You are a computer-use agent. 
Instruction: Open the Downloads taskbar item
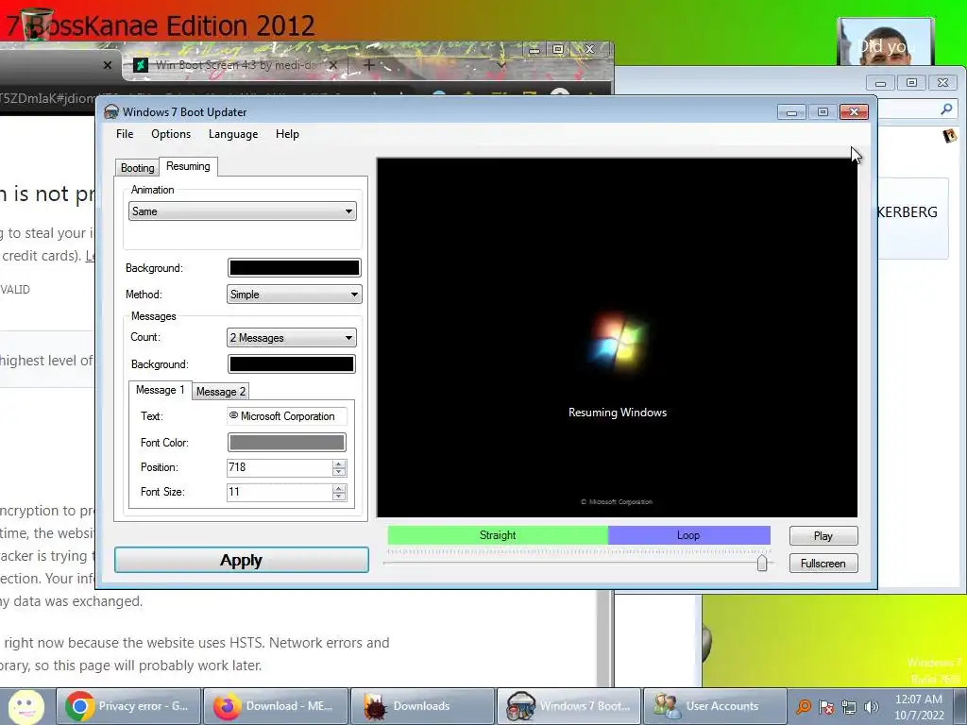pos(422,706)
